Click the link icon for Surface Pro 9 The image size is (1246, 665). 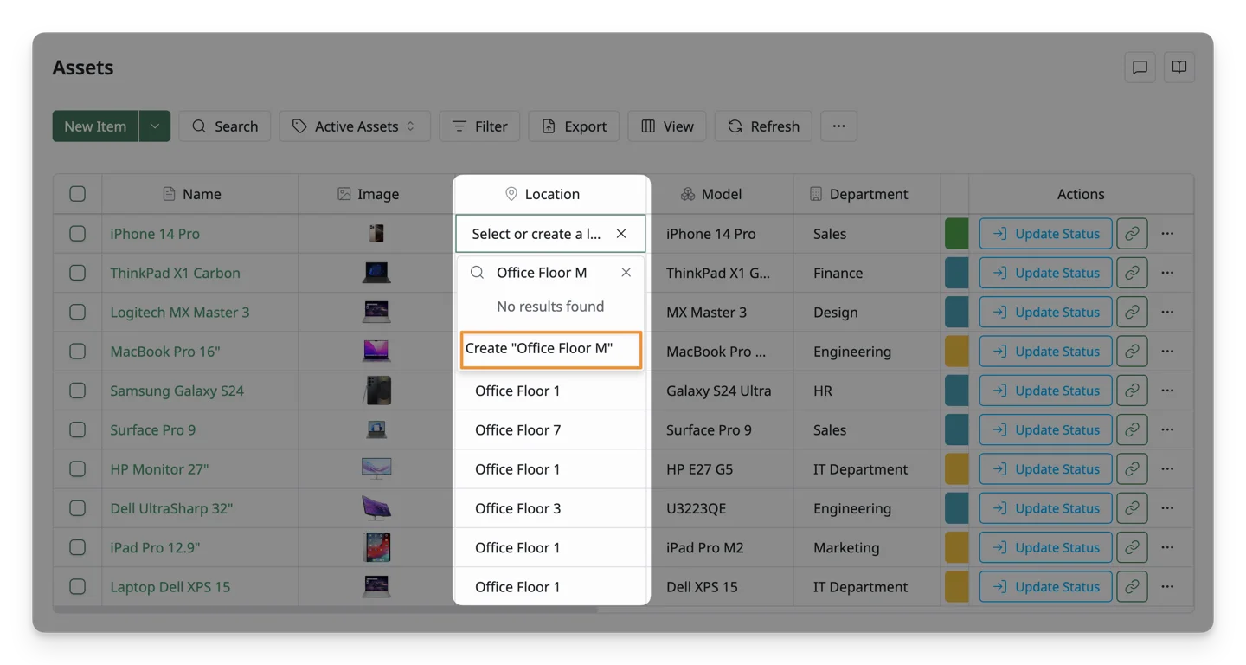click(x=1132, y=429)
